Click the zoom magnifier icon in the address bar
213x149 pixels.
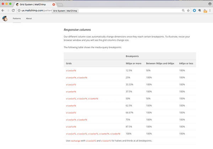(x=183, y=10)
